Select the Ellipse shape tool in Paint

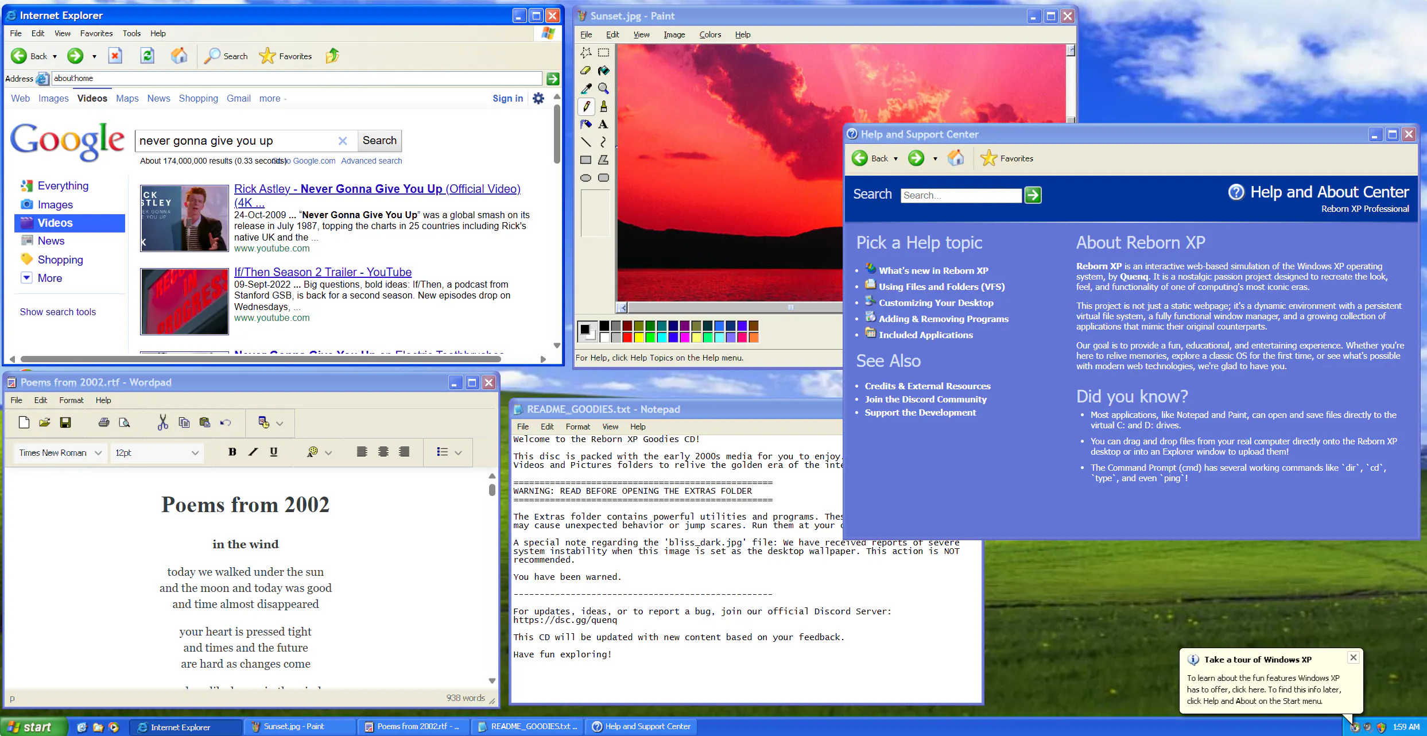coord(585,178)
